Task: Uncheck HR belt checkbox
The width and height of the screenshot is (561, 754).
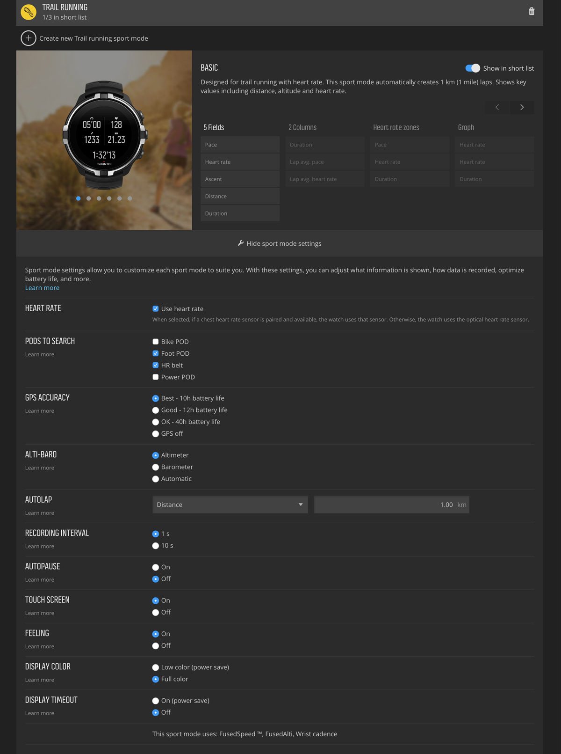Action: coord(155,365)
